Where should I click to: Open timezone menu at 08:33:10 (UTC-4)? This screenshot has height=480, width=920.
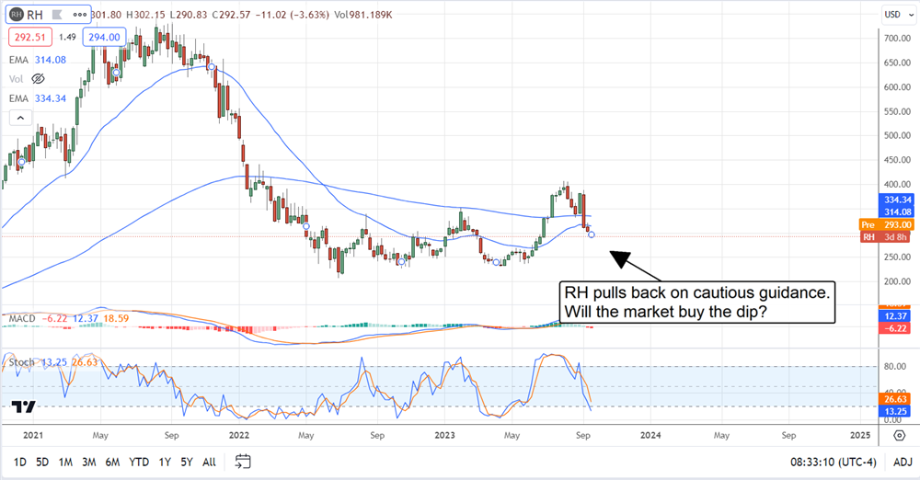point(834,463)
